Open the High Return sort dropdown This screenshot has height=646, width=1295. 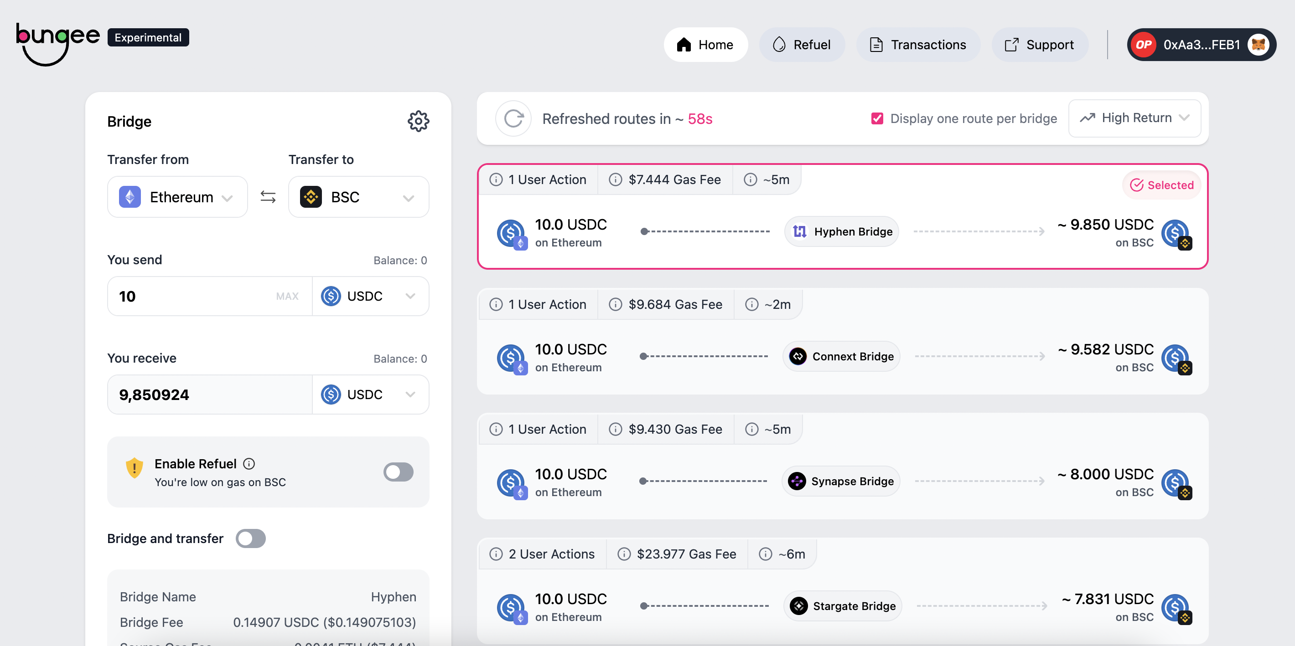click(x=1134, y=118)
